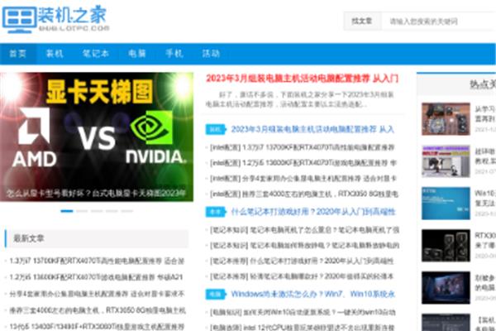The image size is (496, 331).
Task: Open the 手机 navigation tab
Action: tap(174, 54)
